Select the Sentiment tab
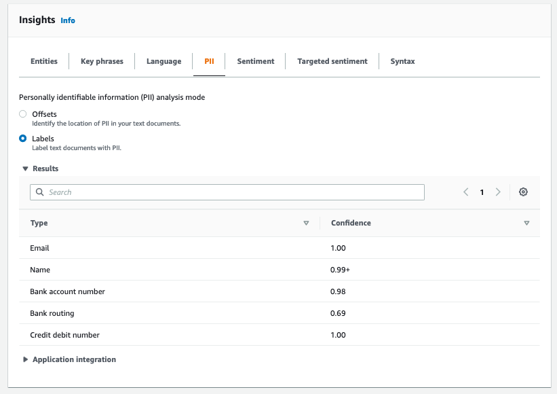This screenshot has width=557, height=394. tap(255, 61)
